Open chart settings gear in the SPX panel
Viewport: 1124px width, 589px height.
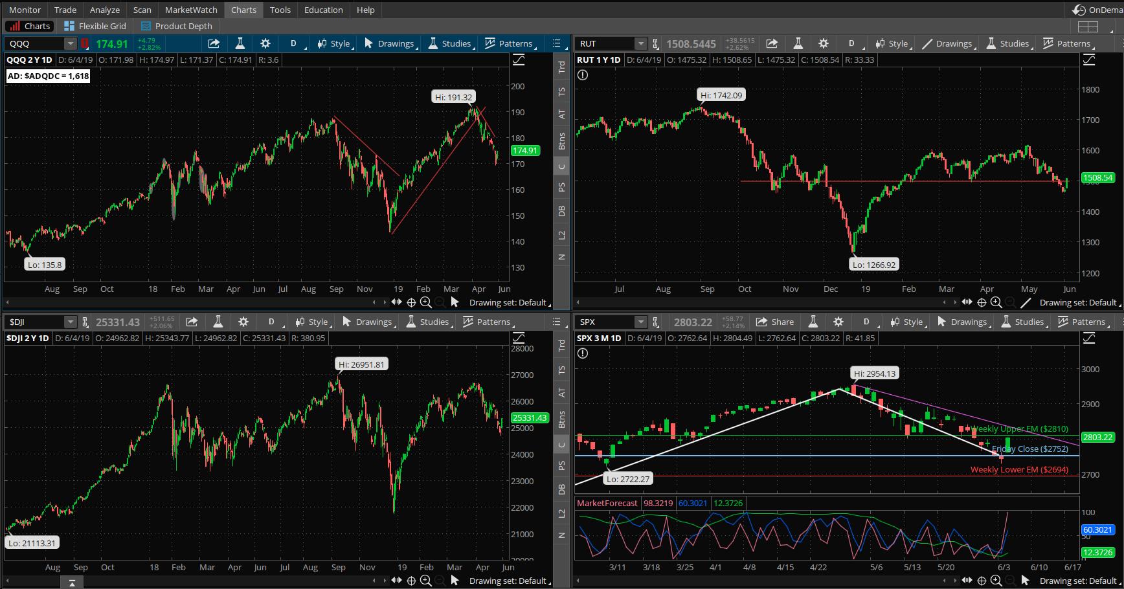838,322
